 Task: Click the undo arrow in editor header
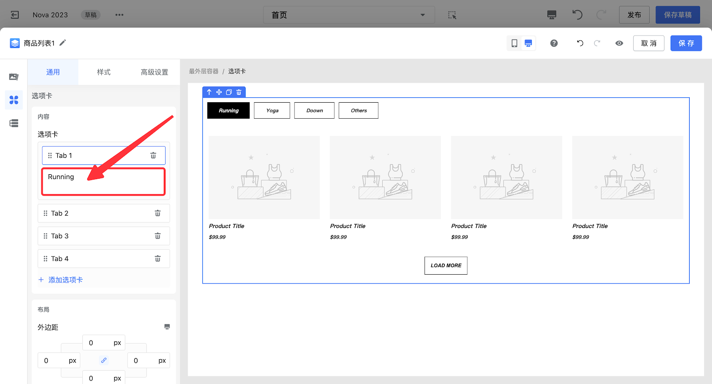point(580,43)
